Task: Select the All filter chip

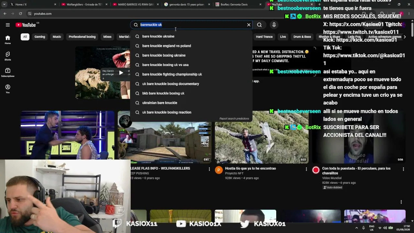Action: click(x=25, y=37)
